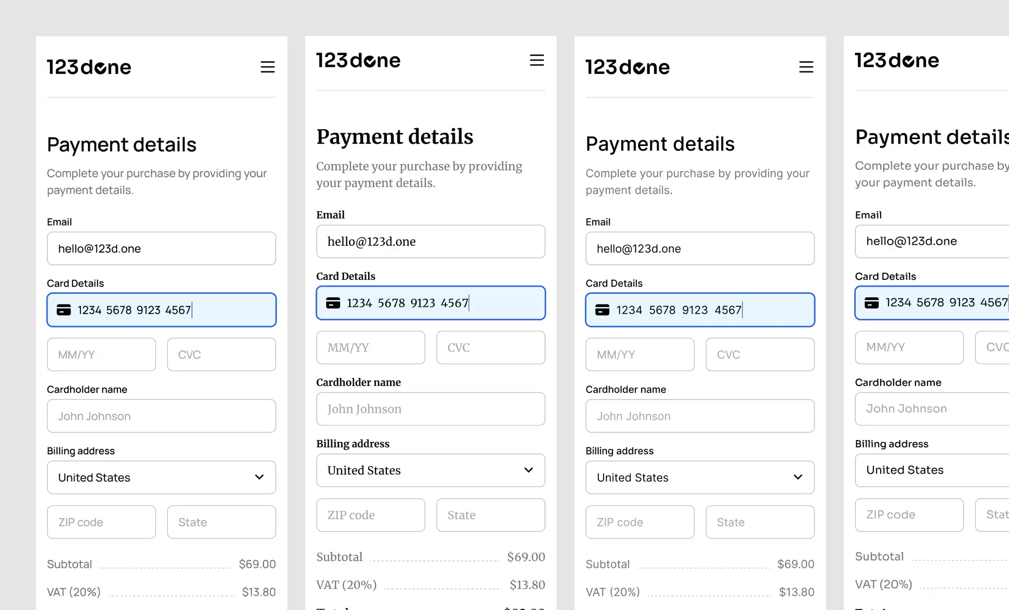Click $69.00 subtotal value in second card
Viewport: 1009px width, 610px height.
click(x=526, y=557)
